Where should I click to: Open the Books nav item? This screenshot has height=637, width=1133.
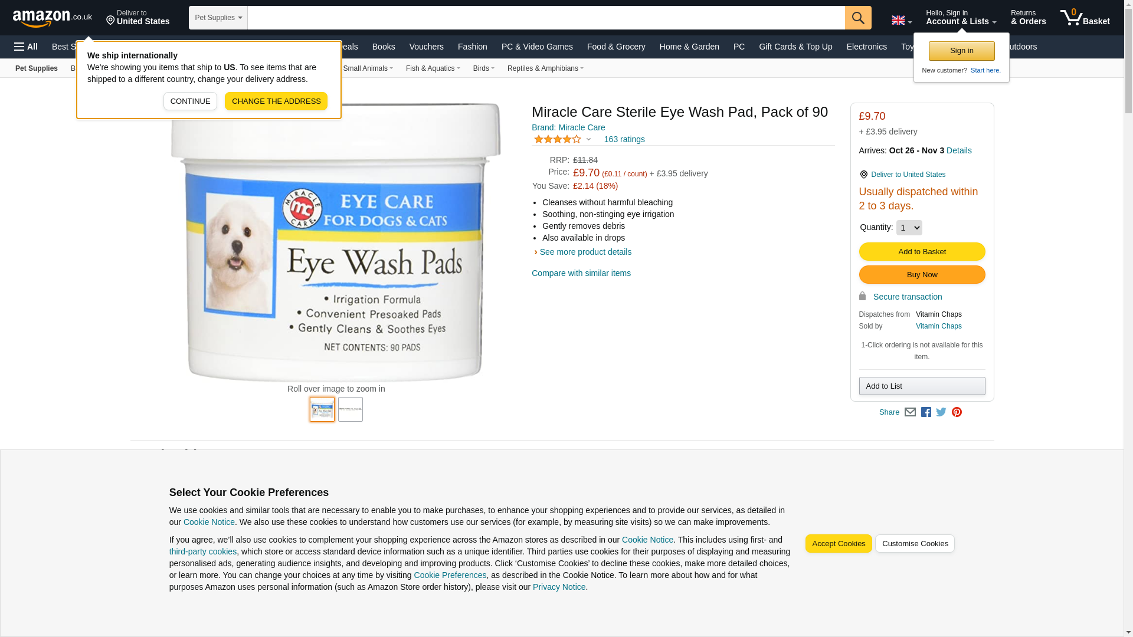pos(384,47)
